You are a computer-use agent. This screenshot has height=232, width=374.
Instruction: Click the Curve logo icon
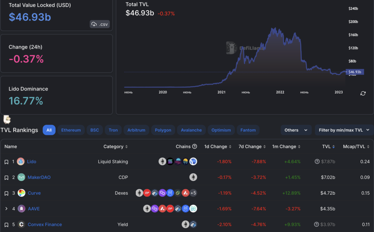(x=22, y=193)
